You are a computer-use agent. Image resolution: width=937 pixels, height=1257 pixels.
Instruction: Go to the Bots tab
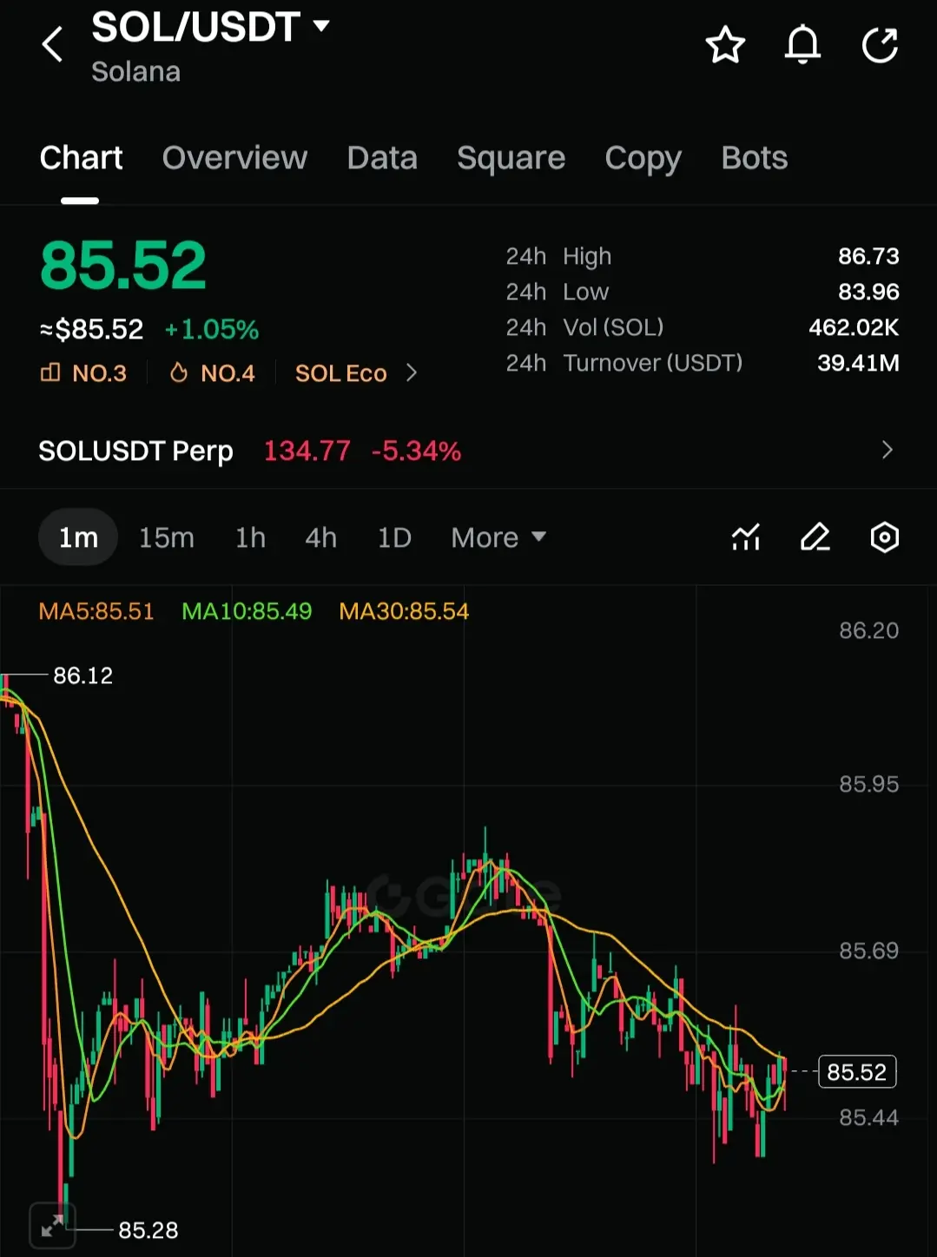tap(754, 158)
